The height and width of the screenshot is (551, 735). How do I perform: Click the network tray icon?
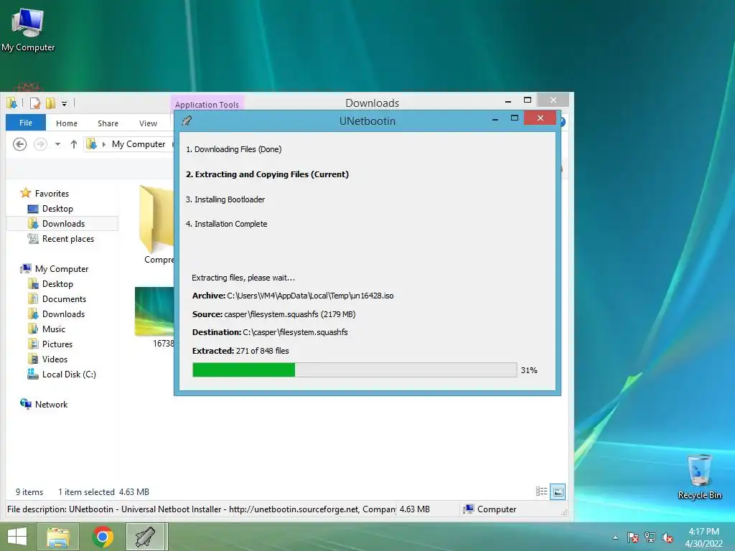pos(650,537)
